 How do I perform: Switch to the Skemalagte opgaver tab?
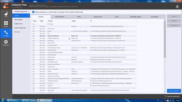click(x=136, y=17)
